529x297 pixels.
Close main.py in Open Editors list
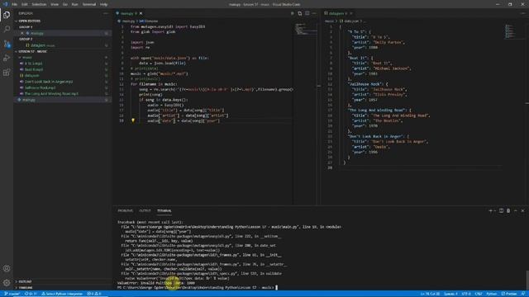pyautogui.click(x=22, y=33)
